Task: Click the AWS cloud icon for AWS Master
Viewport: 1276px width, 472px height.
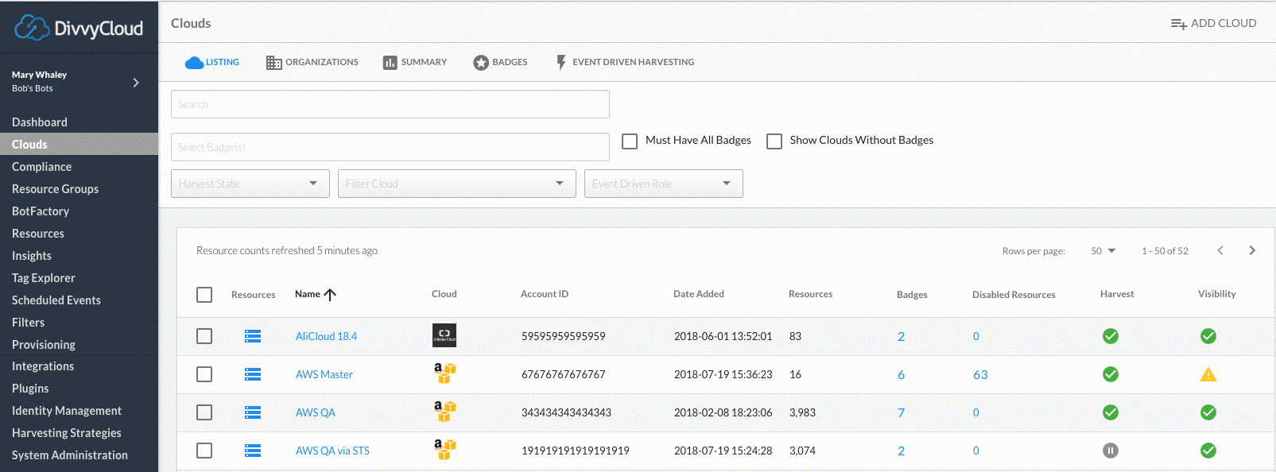Action: (x=444, y=373)
